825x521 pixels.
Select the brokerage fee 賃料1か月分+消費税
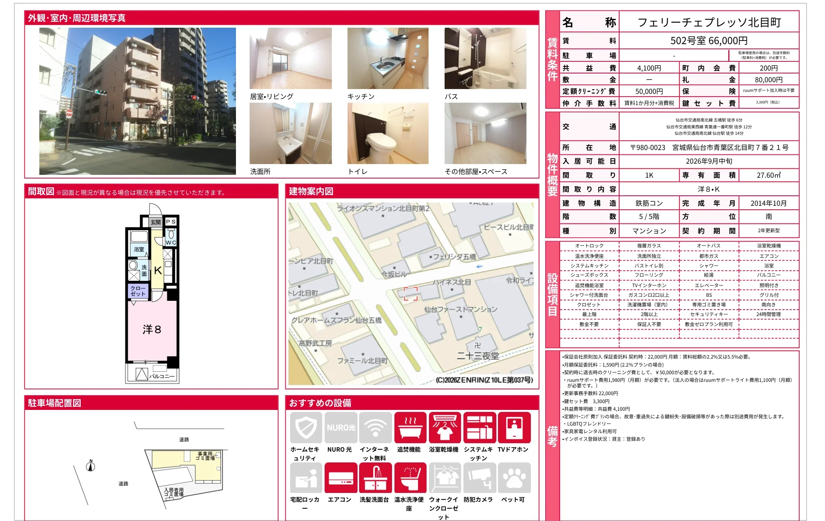pos(649,103)
